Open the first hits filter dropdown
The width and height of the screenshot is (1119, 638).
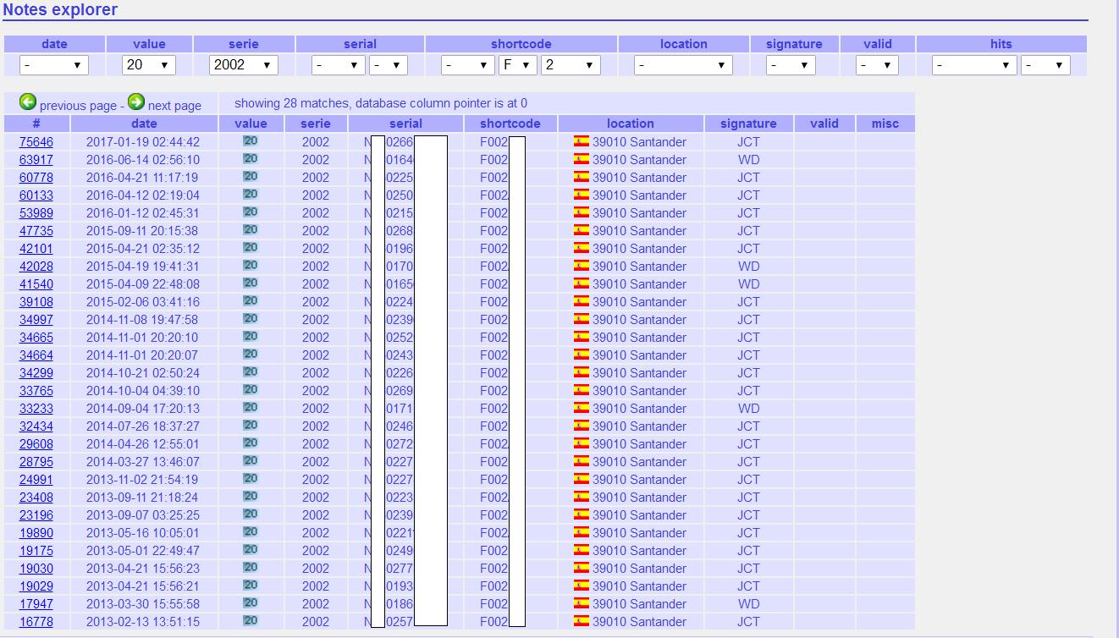point(974,64)
